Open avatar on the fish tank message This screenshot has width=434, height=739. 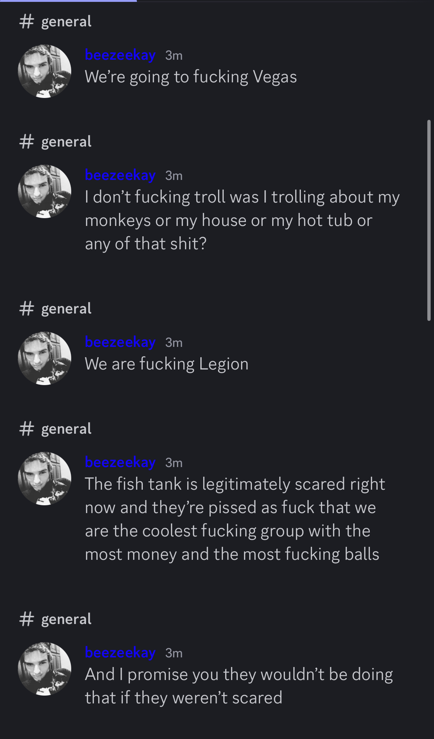[x=45, y=479]
